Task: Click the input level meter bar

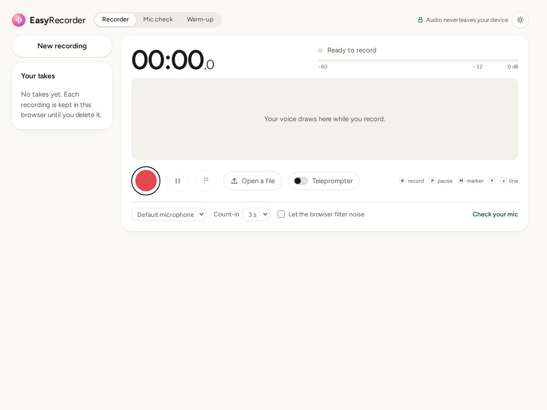Action: point(418,60)
